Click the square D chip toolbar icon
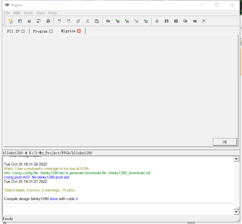The image size is (242, 224). (176, 21)
